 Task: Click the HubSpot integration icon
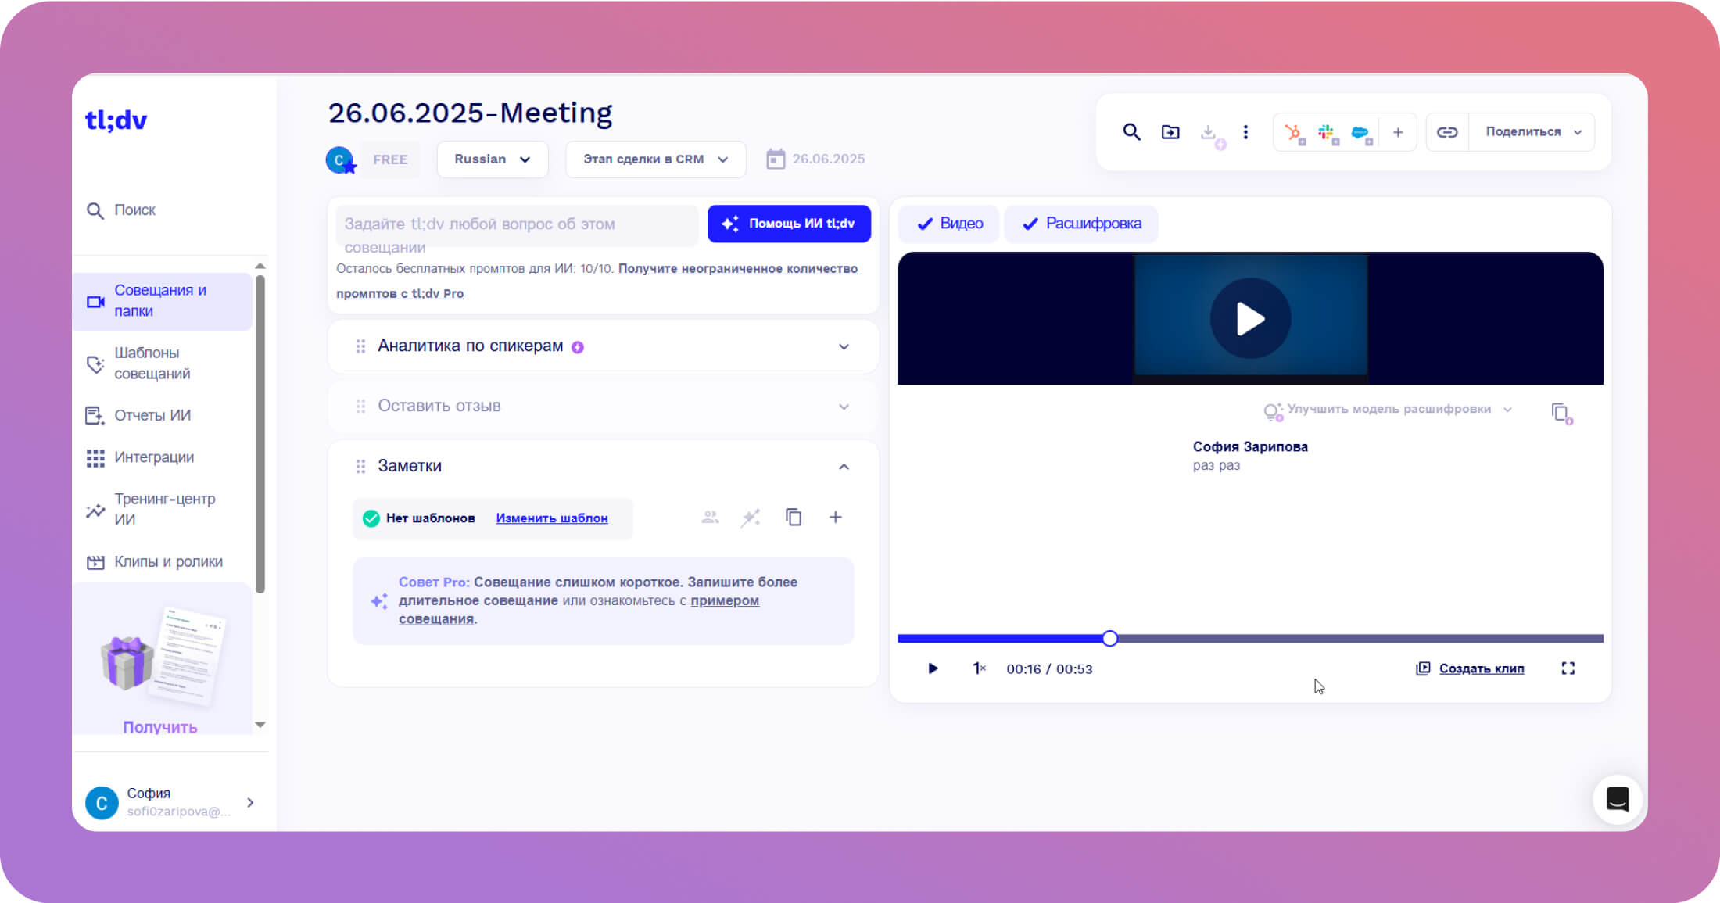[x=1294, y=134]
